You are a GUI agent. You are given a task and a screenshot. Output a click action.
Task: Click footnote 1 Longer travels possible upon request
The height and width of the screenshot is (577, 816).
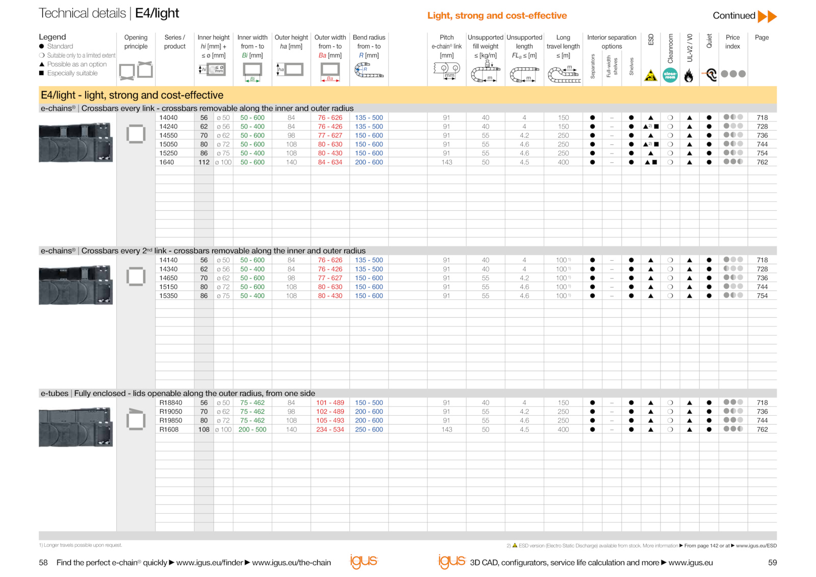point(81,545)
